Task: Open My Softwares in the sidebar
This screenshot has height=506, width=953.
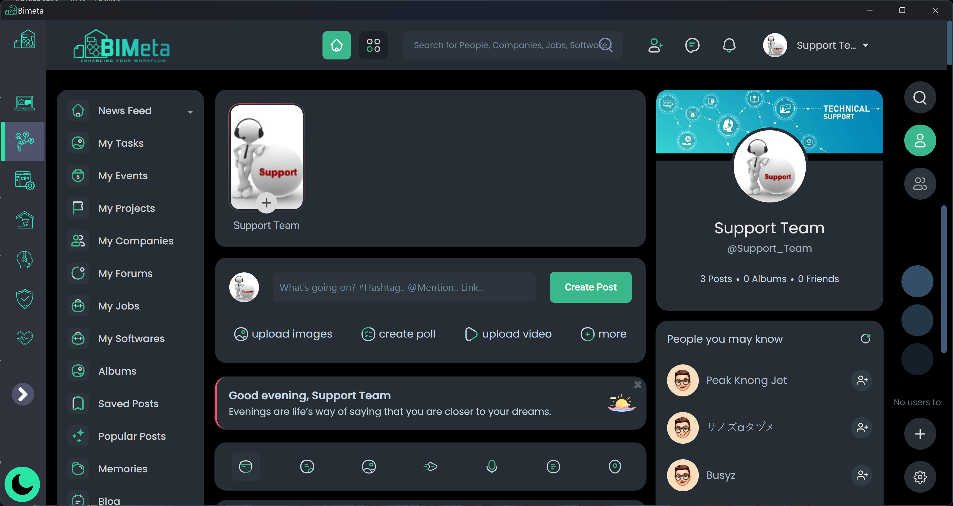Action: coord(130,339)
